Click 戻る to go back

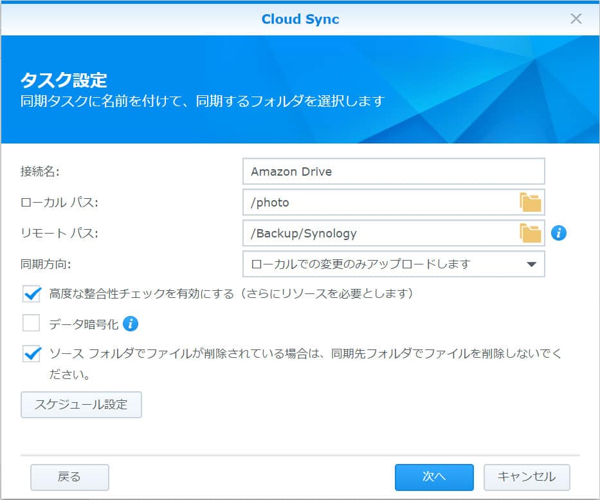pos(69,477)
